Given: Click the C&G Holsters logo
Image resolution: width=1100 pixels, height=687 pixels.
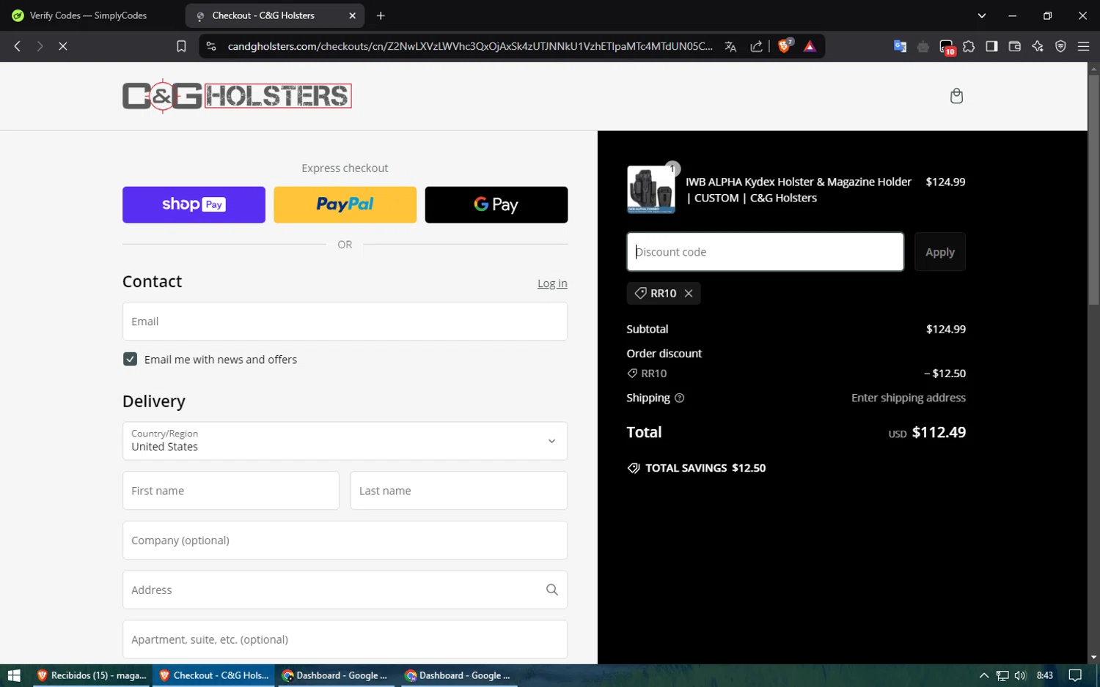Looking at the screenshot, I should tap(237, 96).
